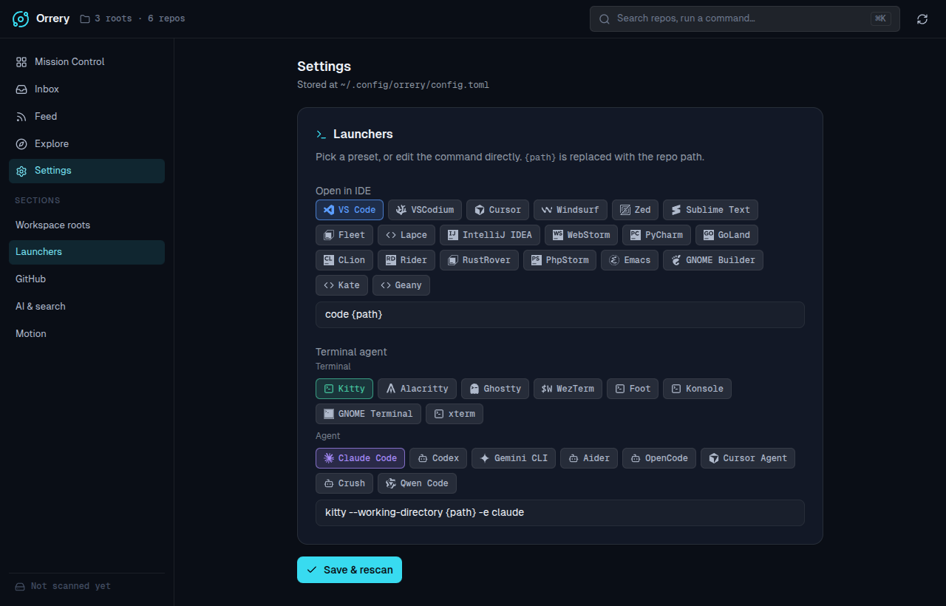
Task: Select the xterm terminal preset
Action: (x=455, y=414)
